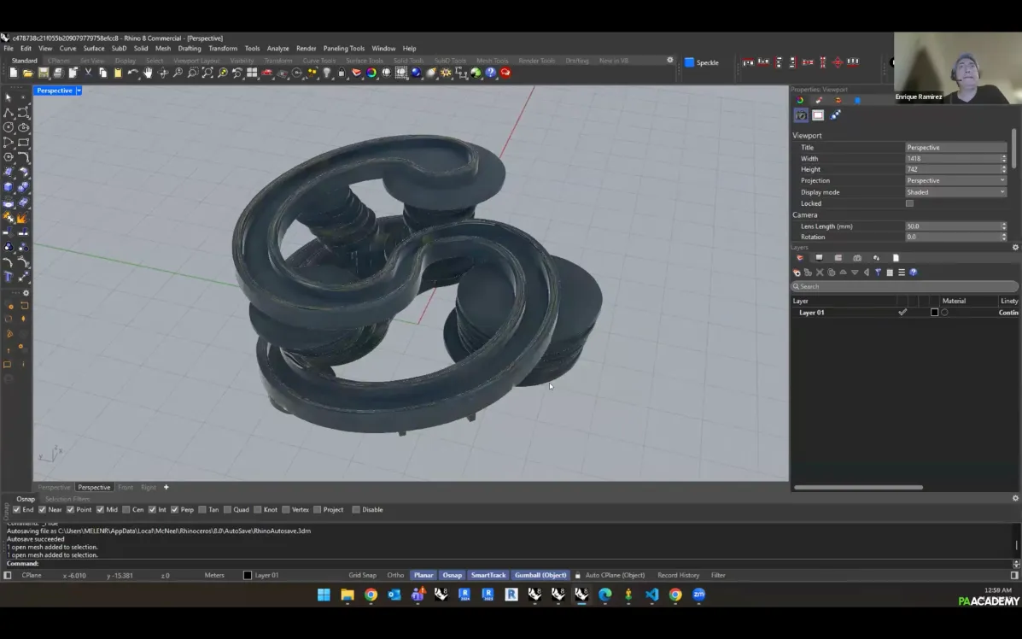Expand the Display mode dropdown
The image size is (1022, 639).
pos(955,192)
